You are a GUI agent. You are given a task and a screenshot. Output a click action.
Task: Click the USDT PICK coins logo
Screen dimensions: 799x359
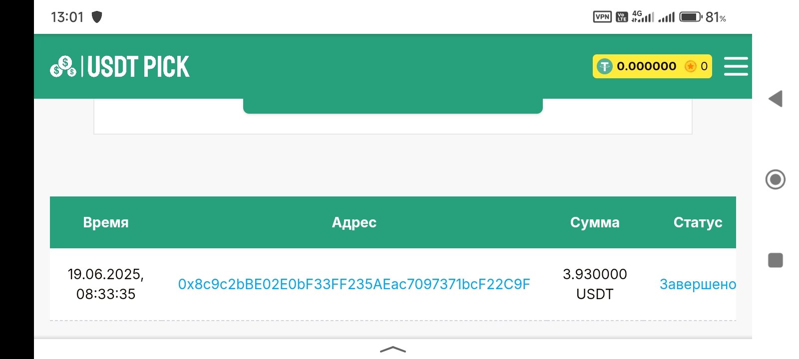coord(63,66)
